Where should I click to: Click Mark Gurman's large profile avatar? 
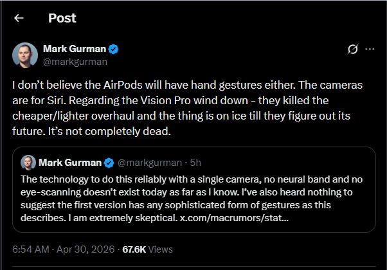click(24, 55)
